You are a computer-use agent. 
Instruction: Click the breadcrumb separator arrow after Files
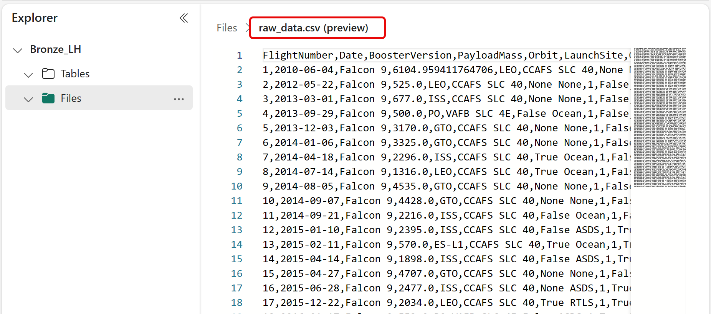(248, 28)
